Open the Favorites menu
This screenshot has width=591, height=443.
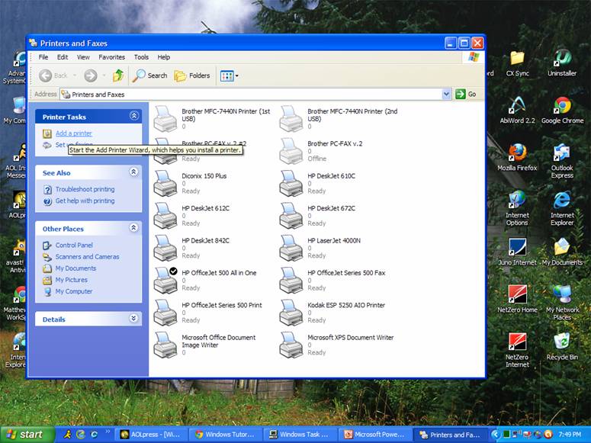[x=111, y=57]
